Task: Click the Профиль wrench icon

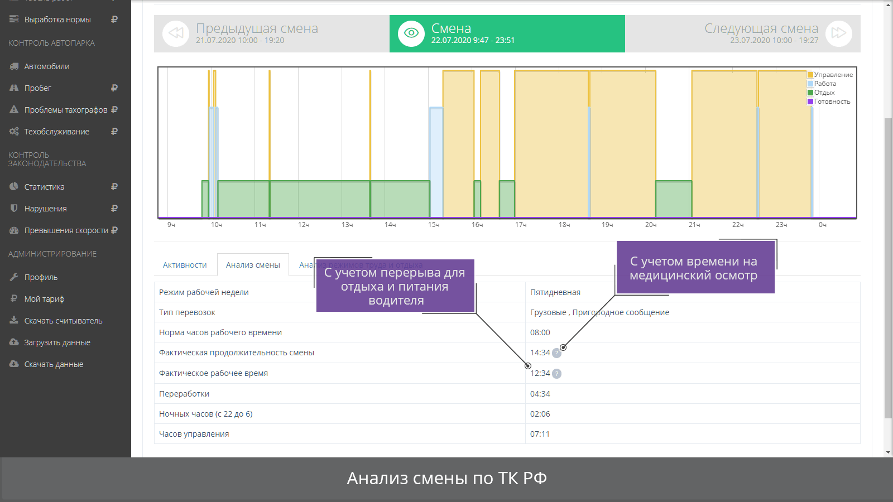Action: [x=14, y=277]
